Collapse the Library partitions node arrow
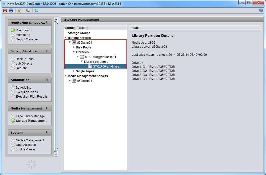266x175 pixels. 82,61
